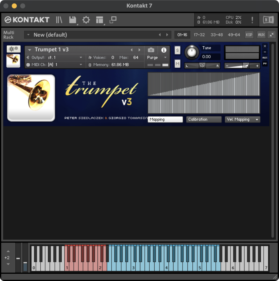Open the instrument edit wrench icon

14,49
